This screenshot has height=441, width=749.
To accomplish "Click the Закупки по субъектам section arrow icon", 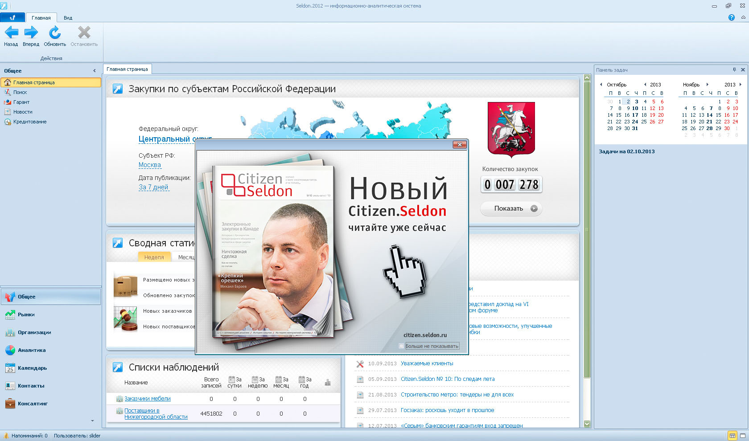I will pyautogui.click(x=118, y=89).
